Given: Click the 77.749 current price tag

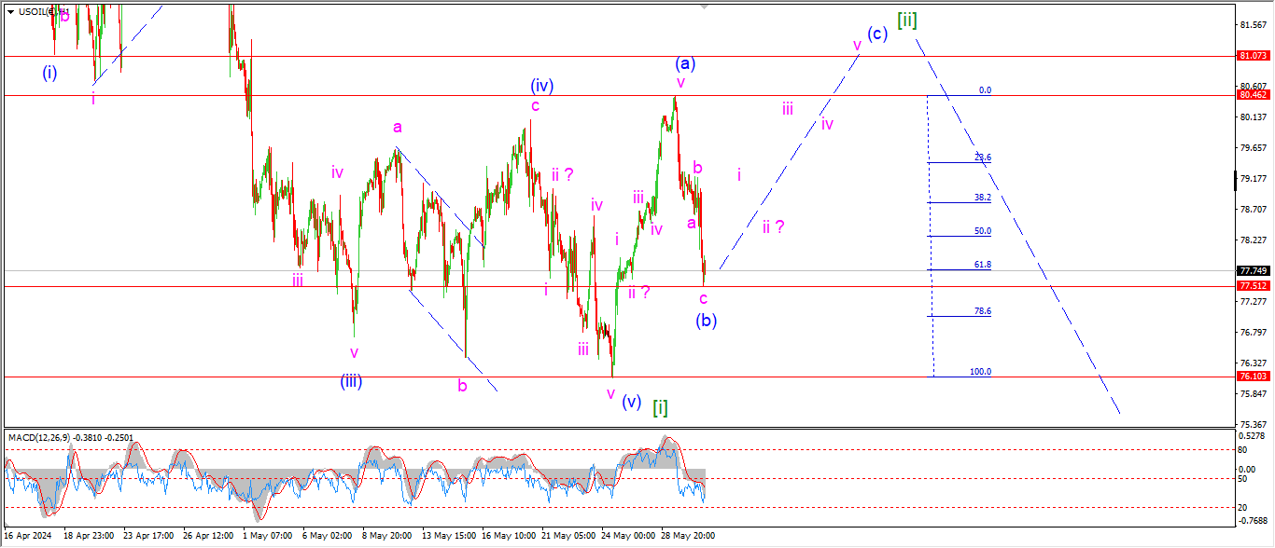Looking at the screenshot, I should [x=1253, y=271].
